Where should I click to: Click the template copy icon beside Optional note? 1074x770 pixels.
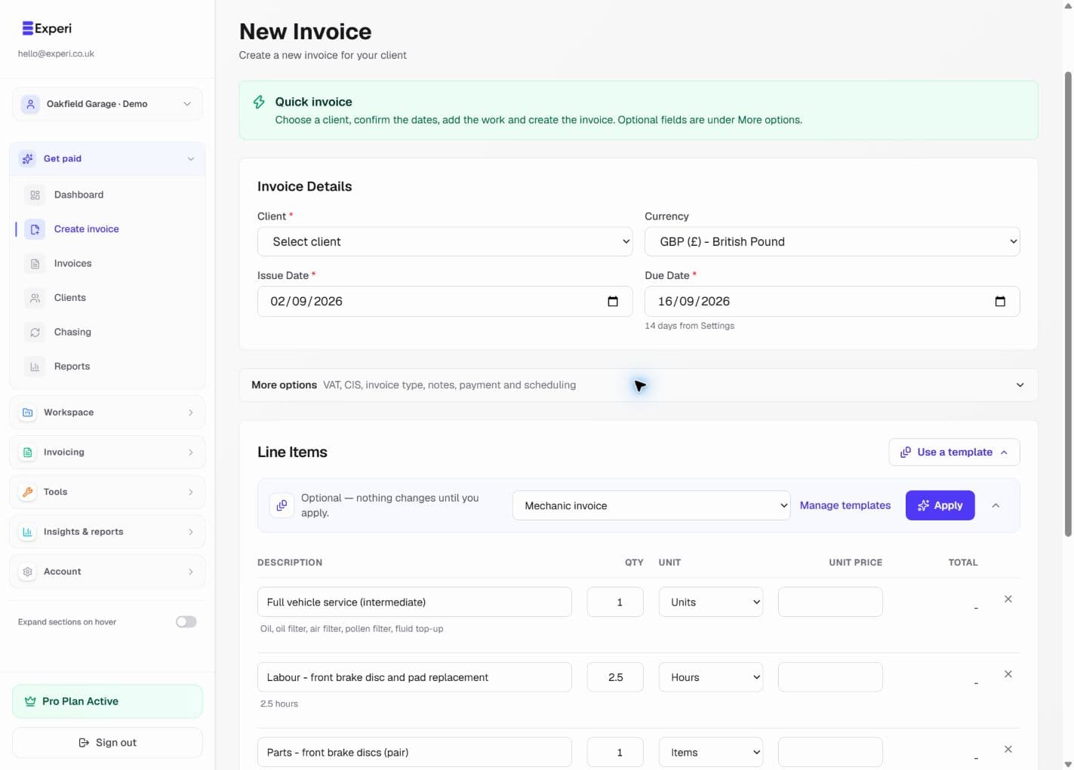click(282, 505)
